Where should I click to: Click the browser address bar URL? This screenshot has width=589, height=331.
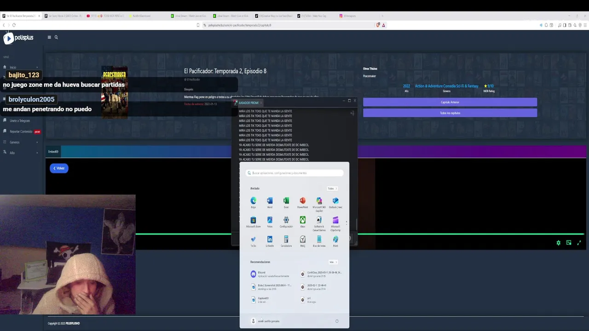pos(239,25)
